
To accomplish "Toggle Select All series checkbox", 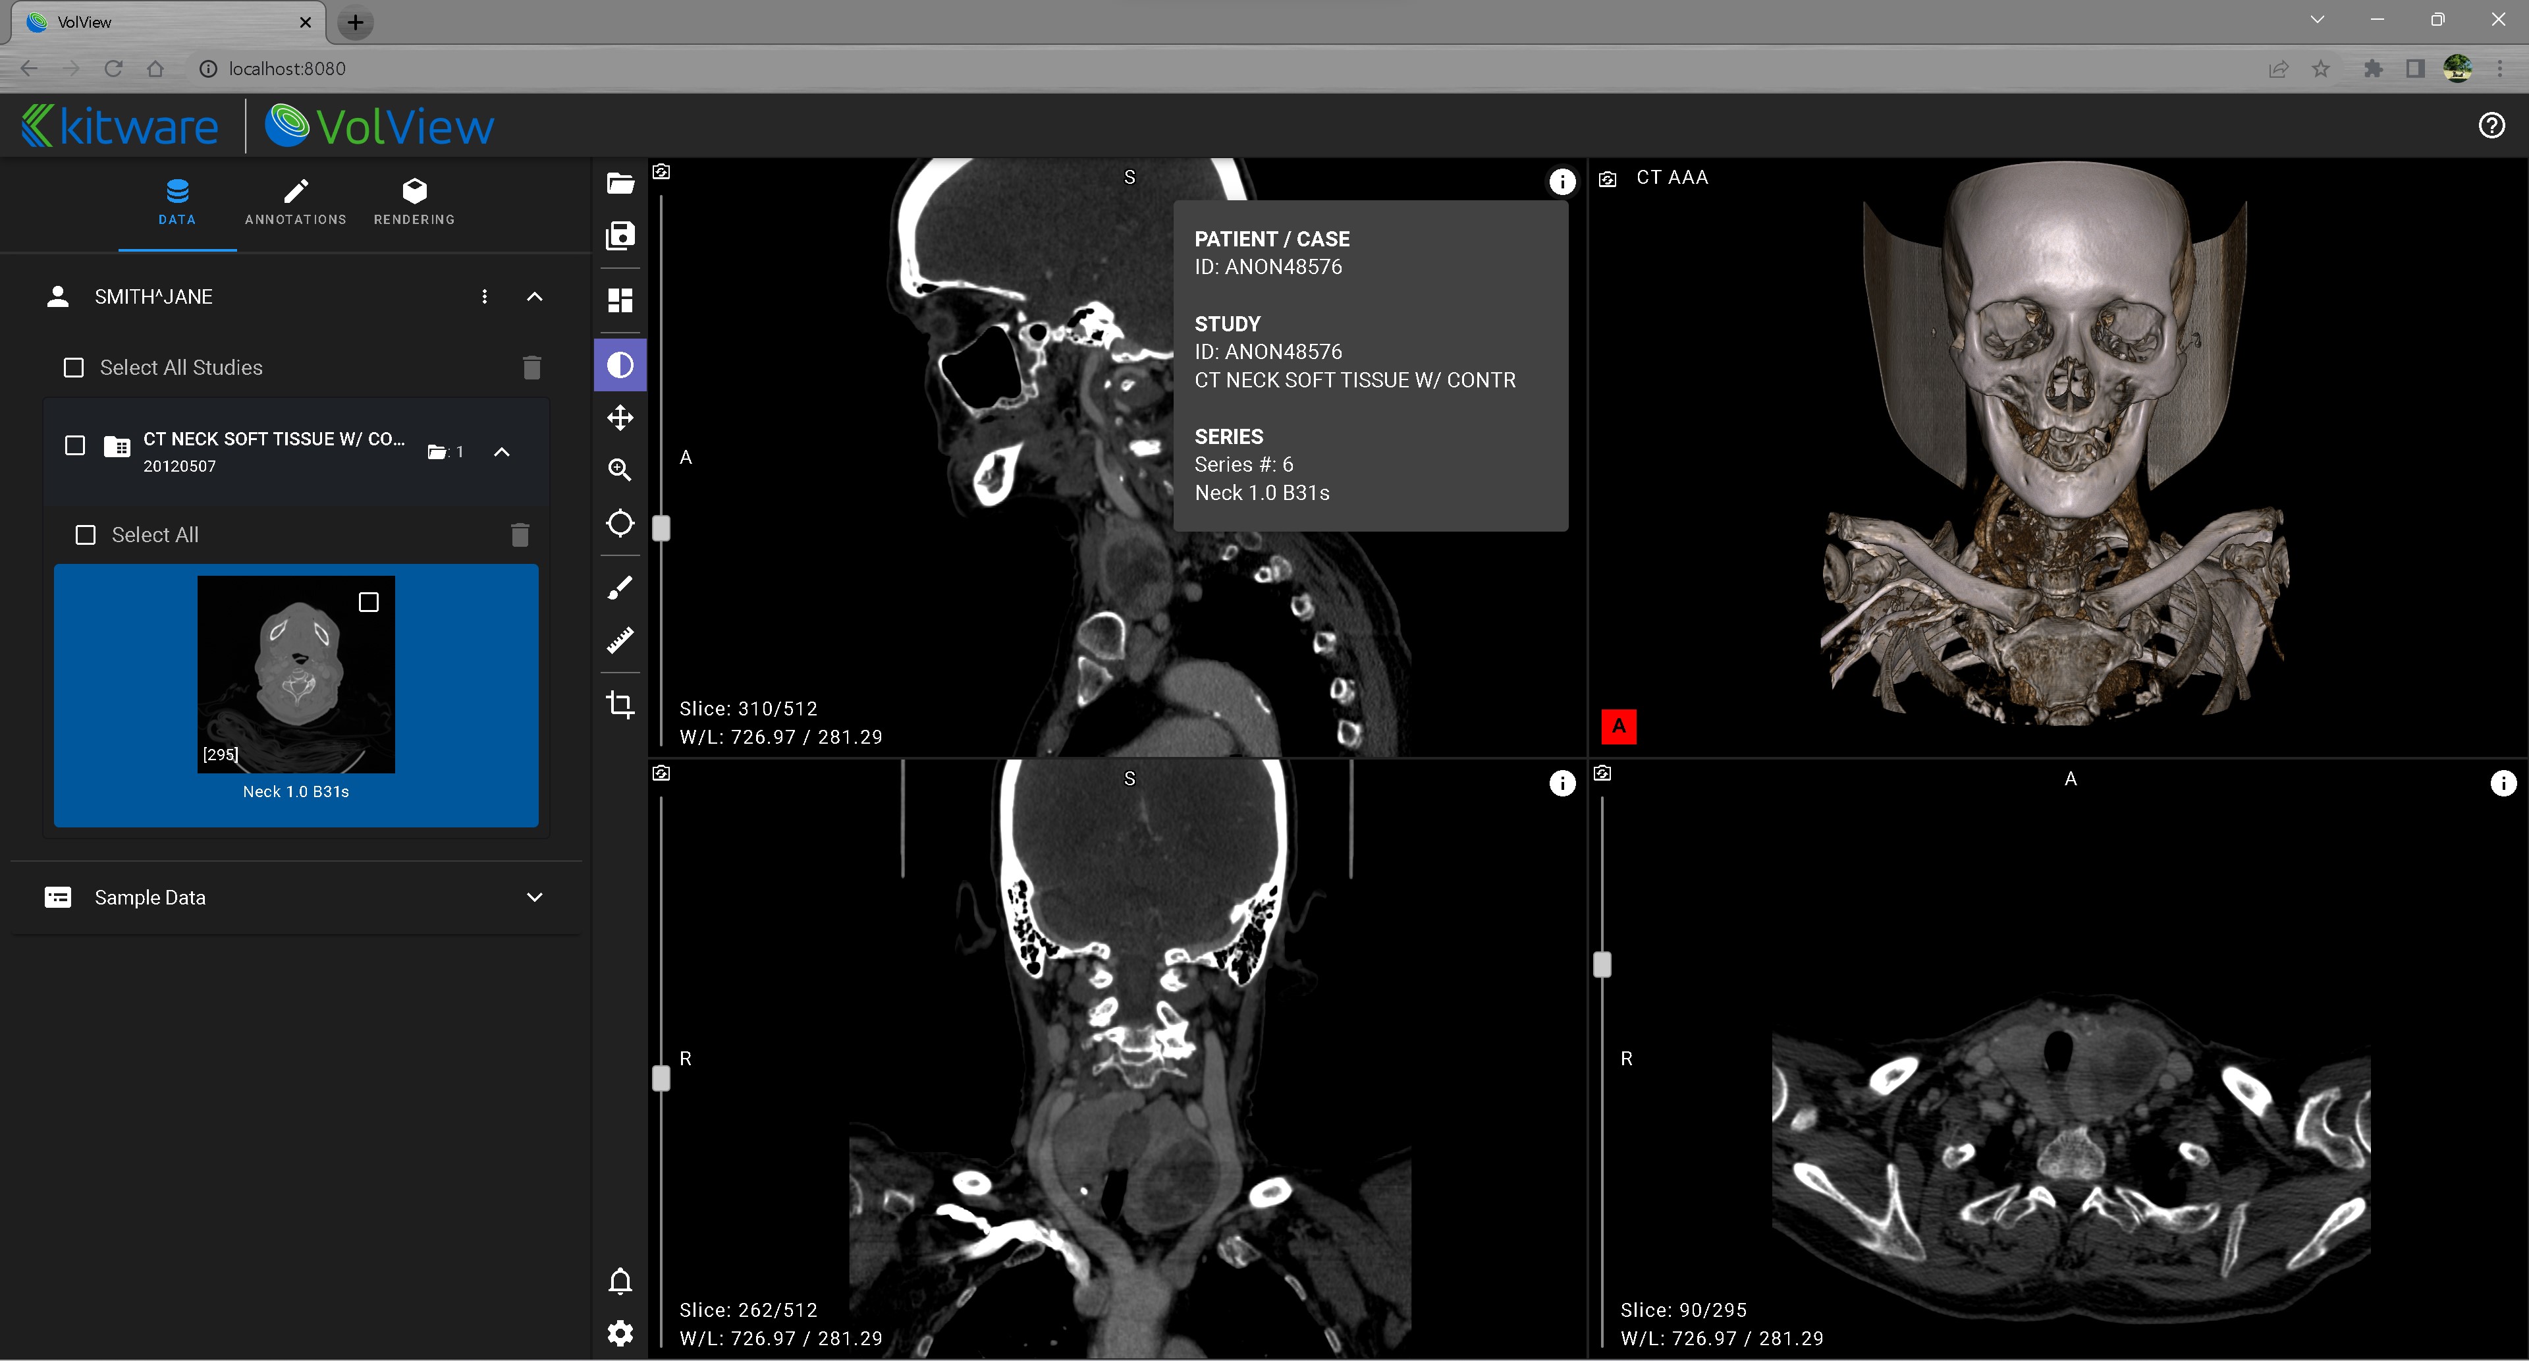I will pyautogui.click(x=87, y=533).
